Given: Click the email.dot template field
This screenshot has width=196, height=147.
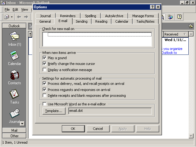Looking at the screenshot, I should click(110, 111).
